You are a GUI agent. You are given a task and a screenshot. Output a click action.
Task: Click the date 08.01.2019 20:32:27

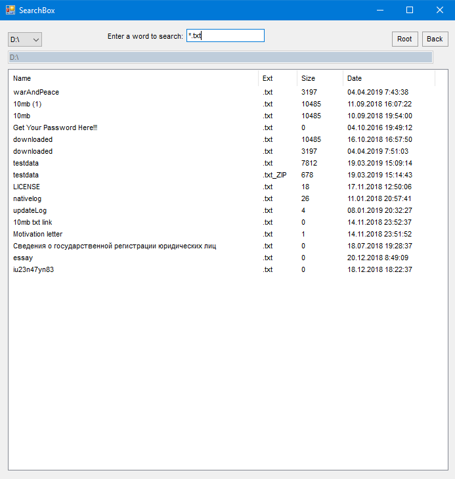click(x=379, y=210)
